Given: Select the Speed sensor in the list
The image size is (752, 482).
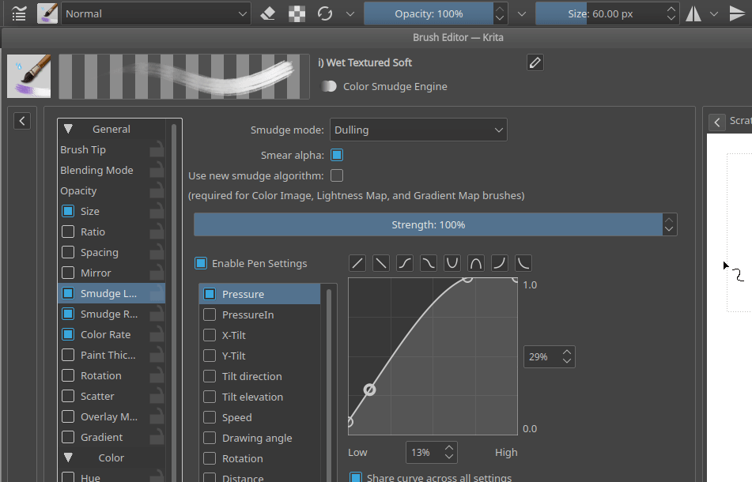Looking at the screenshot, I should 236,417.
